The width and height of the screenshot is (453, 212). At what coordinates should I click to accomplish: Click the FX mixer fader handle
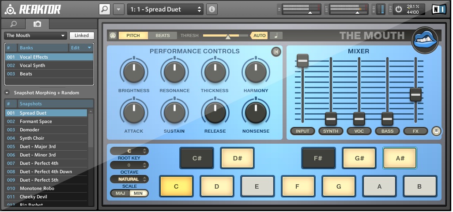point(416,95)
